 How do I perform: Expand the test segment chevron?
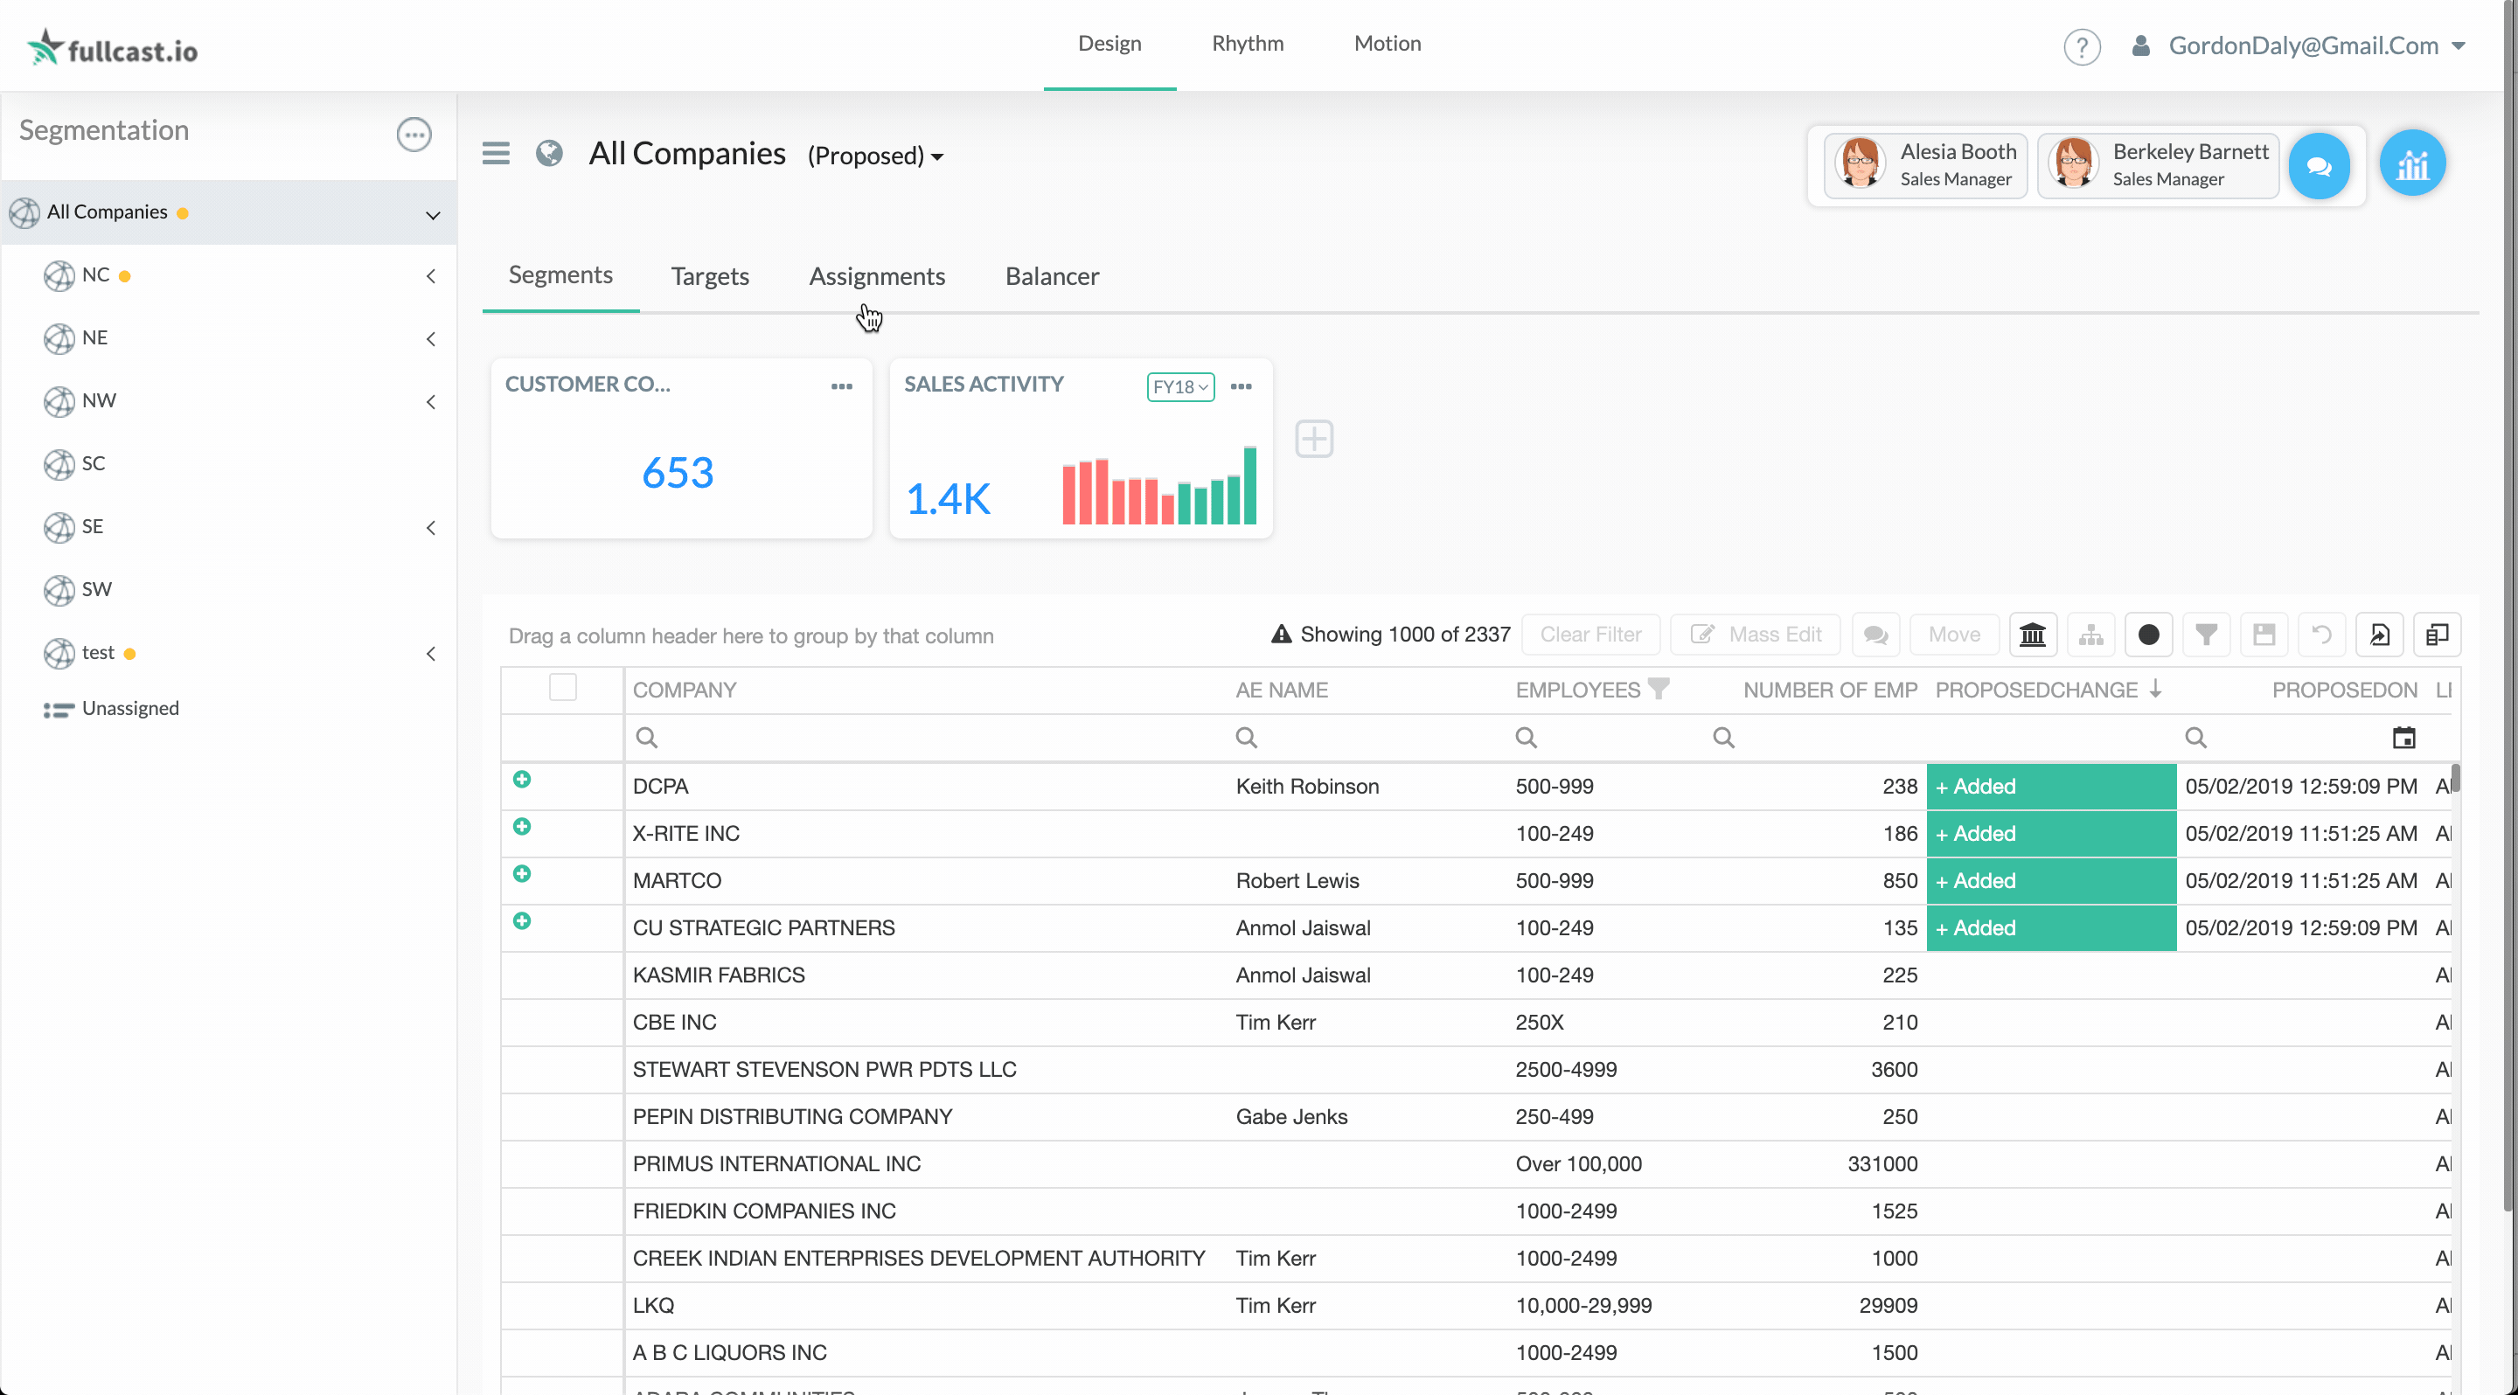431,654
